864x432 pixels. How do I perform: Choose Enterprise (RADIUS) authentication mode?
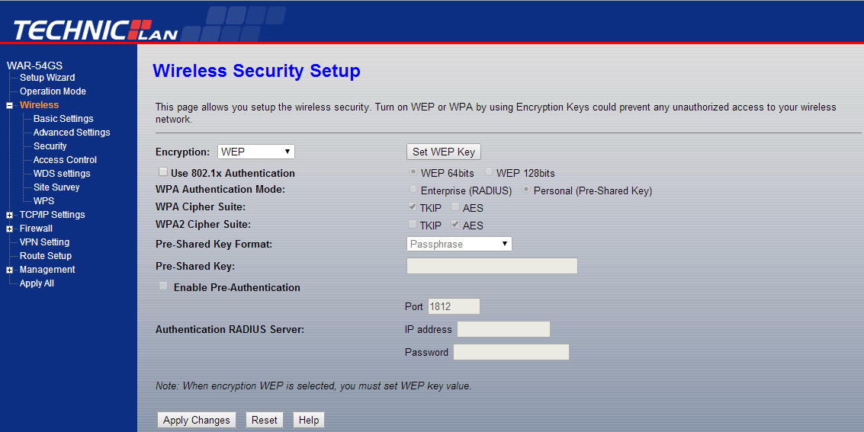click(413, 189)
